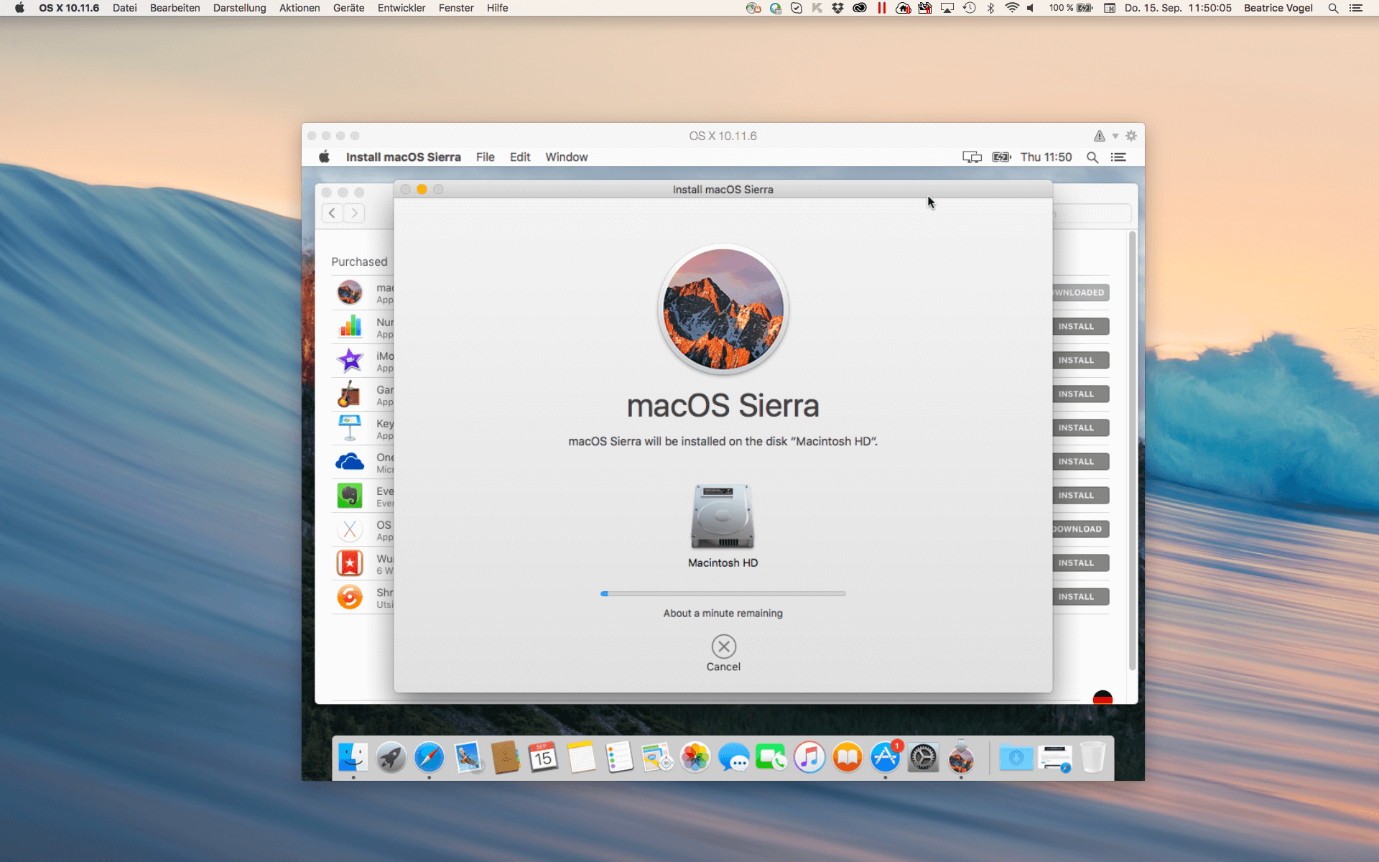Select GarageBand guitar icon in Purchased list
The height and width of the screenshot is (862, 1379).
point(350,394)
